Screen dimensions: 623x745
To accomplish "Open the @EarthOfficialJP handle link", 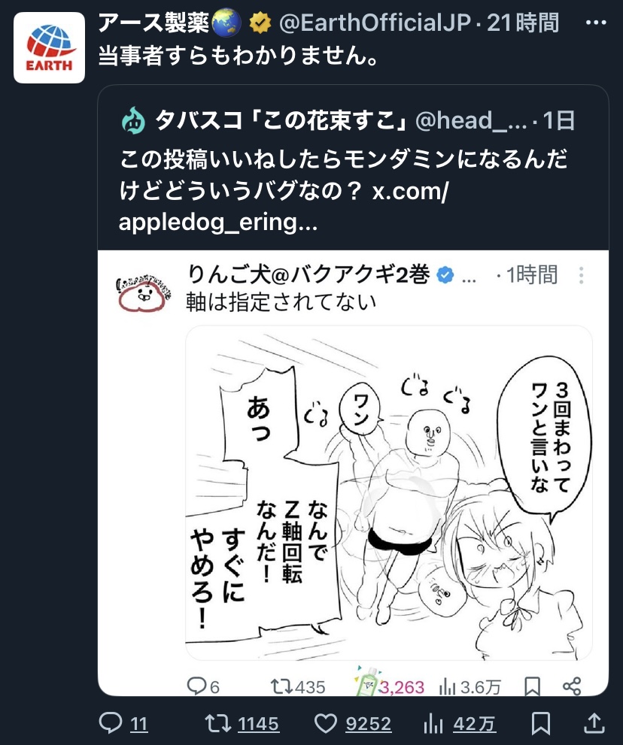I will tap(375, 23).
